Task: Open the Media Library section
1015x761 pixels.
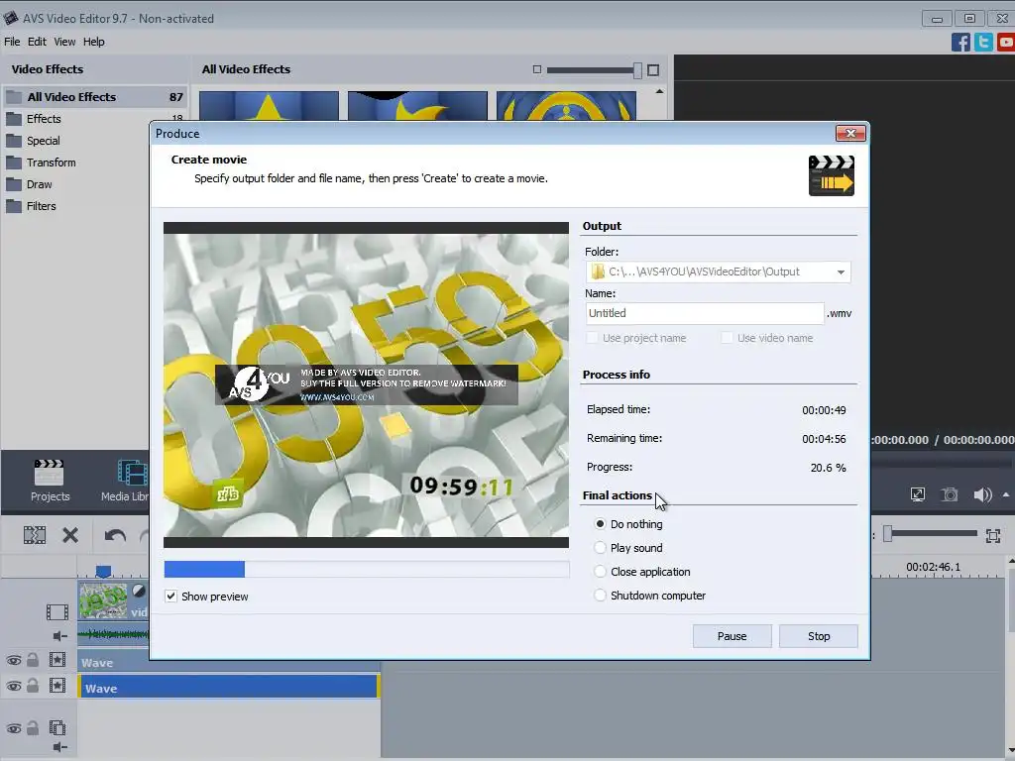Action: click(125, 481)
